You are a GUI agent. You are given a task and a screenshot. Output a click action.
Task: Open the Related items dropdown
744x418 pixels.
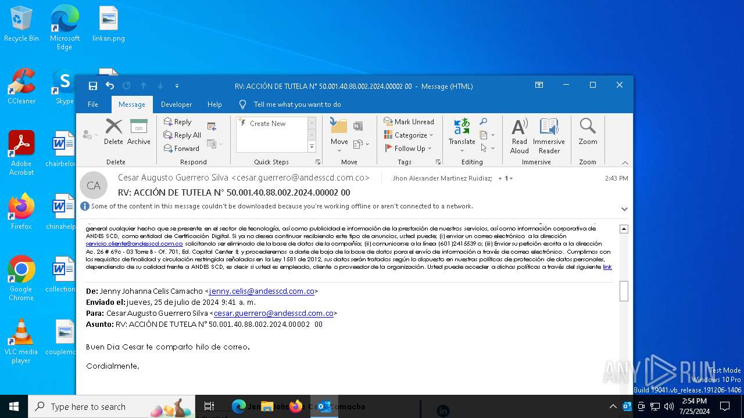487,135
